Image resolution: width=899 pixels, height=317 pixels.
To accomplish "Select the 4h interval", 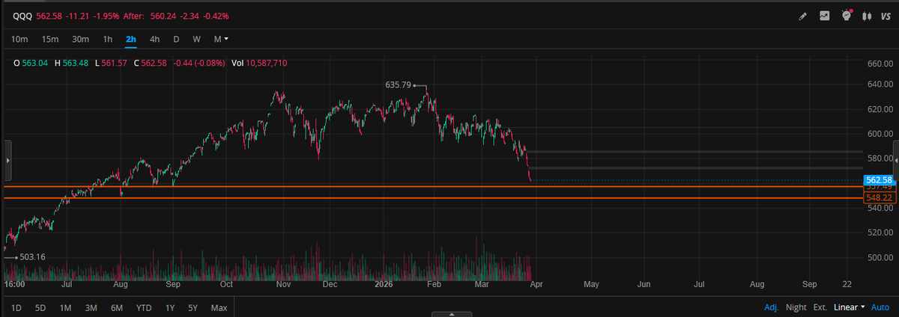I will [x=154, y=38].
